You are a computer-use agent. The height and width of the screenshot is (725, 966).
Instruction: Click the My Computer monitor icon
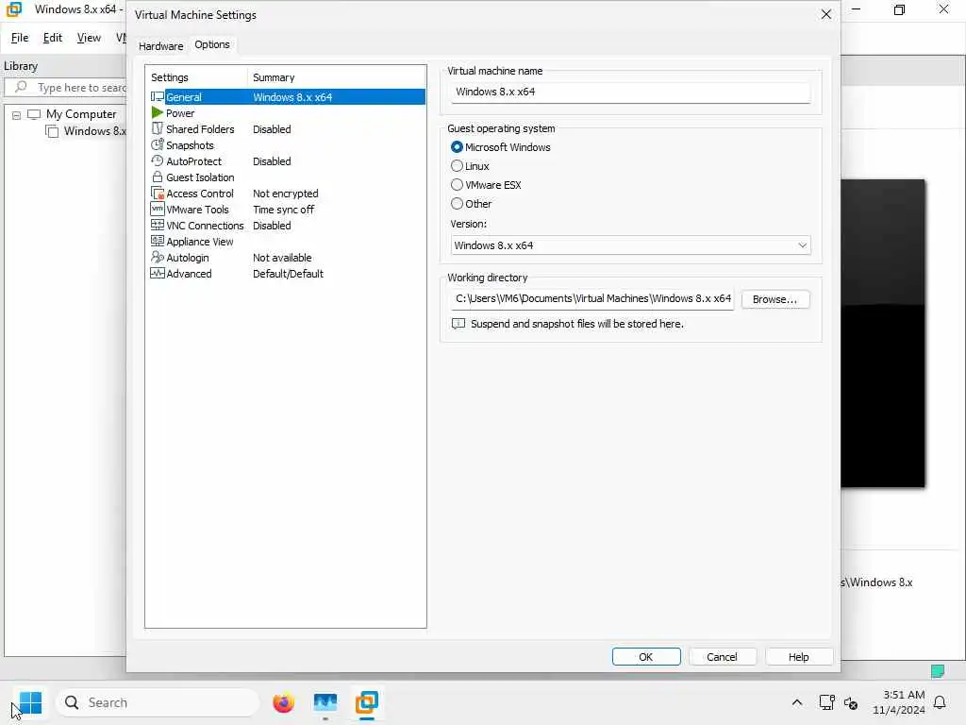tap(34, 114)
